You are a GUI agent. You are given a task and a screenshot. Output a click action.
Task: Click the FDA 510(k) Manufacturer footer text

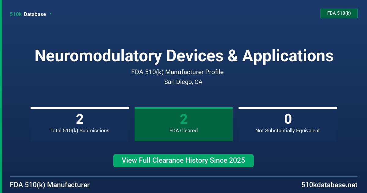pyautogui.click(x=50, y=185)
